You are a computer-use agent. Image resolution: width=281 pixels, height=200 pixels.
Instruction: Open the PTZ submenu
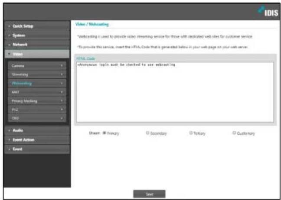(x=37, y=110)
